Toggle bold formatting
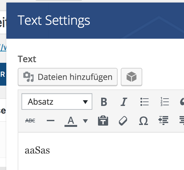Viewport: 184px width, 170px height. coord(104,102)
